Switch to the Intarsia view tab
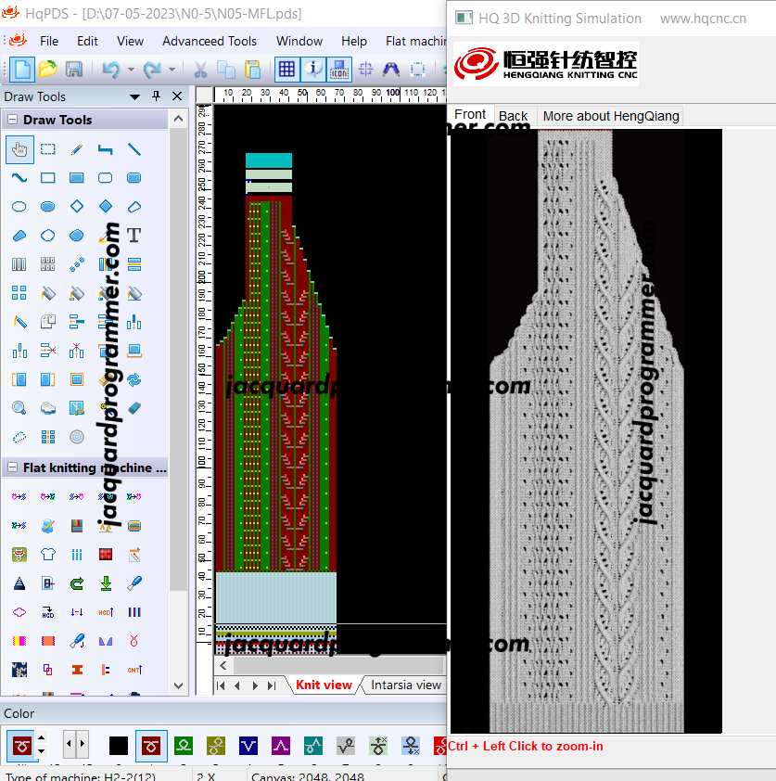This screenshot has width=776, height=781. point(406,685)
